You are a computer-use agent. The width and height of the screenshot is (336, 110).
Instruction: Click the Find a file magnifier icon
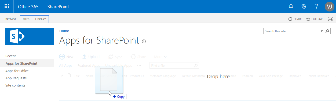[x=196, y=65]
